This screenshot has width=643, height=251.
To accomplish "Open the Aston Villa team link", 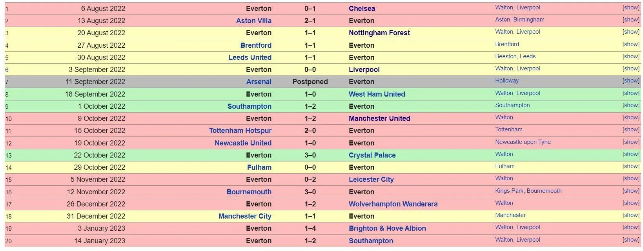I will click(253, 21).
